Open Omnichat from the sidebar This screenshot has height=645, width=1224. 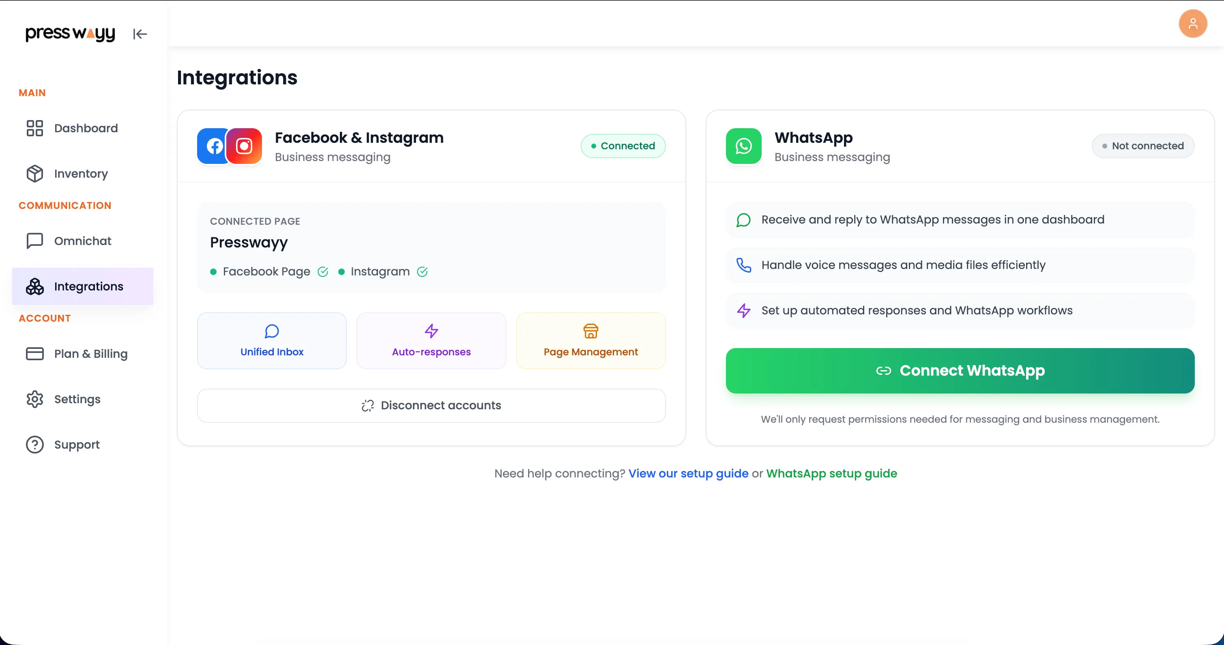click(83, 241)
